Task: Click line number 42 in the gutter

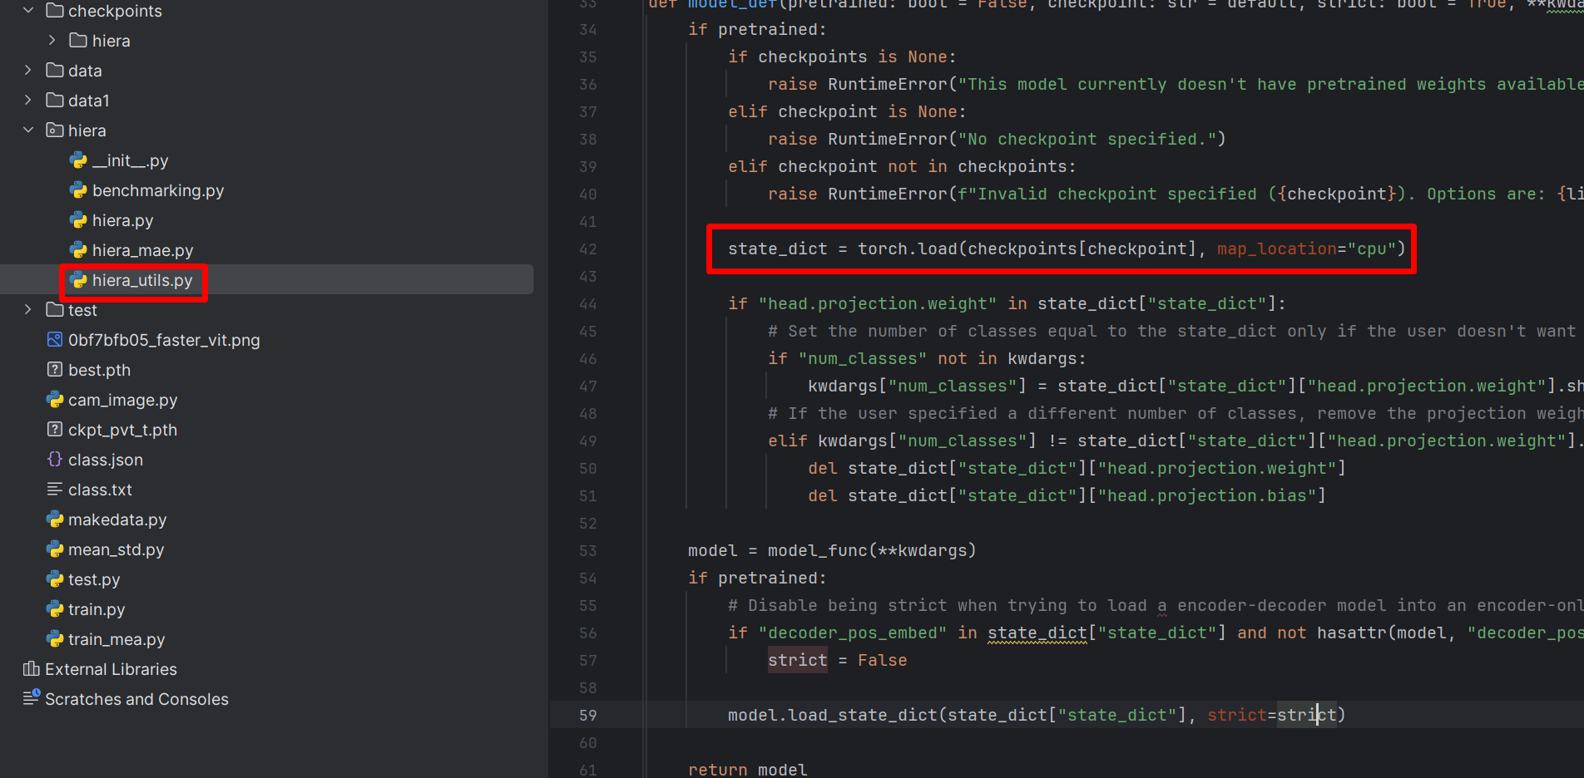Action: pos(588,249)
